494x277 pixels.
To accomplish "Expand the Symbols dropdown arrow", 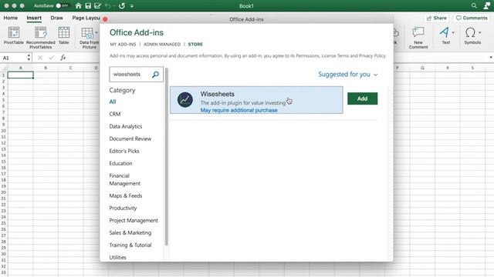I will (x=480, y=32).
